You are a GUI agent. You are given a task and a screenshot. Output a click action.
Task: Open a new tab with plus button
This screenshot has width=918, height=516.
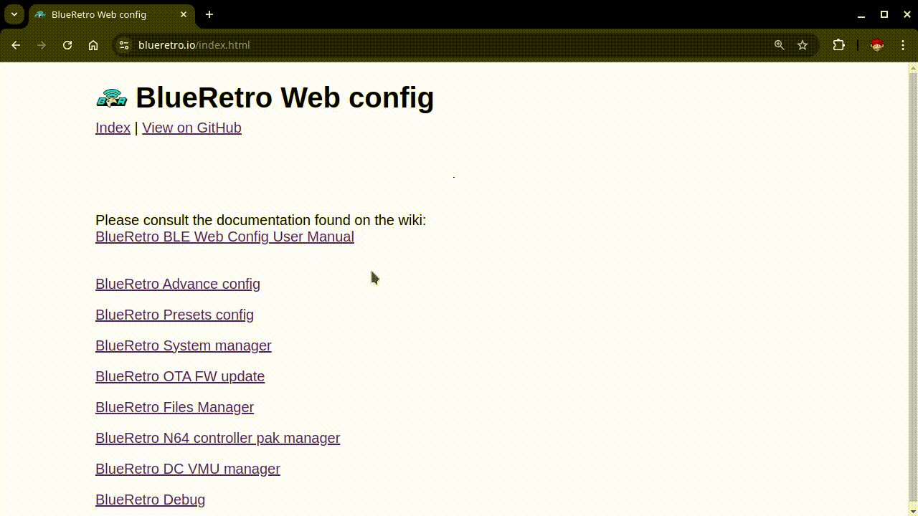click(x=209, y=14)
